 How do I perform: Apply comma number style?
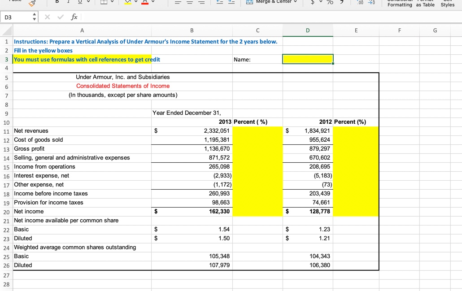[342, 3]
